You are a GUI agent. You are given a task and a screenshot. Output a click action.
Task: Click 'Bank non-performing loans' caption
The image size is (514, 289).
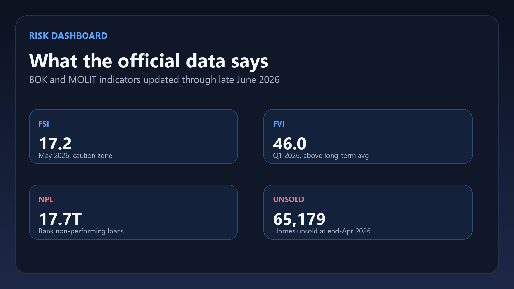[x=81, y=231]
